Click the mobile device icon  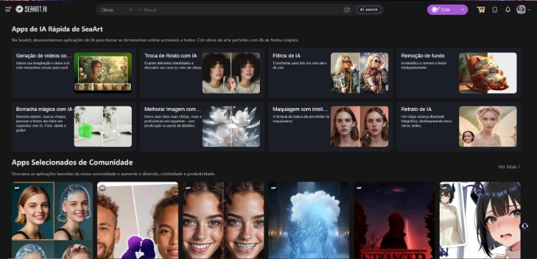click(495, 9)
